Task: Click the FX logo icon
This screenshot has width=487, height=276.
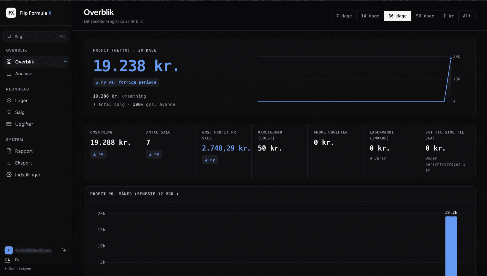Action: coord(11,13)
